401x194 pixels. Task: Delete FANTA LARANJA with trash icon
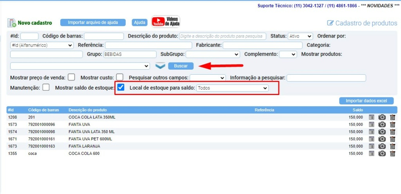[392, 146]
